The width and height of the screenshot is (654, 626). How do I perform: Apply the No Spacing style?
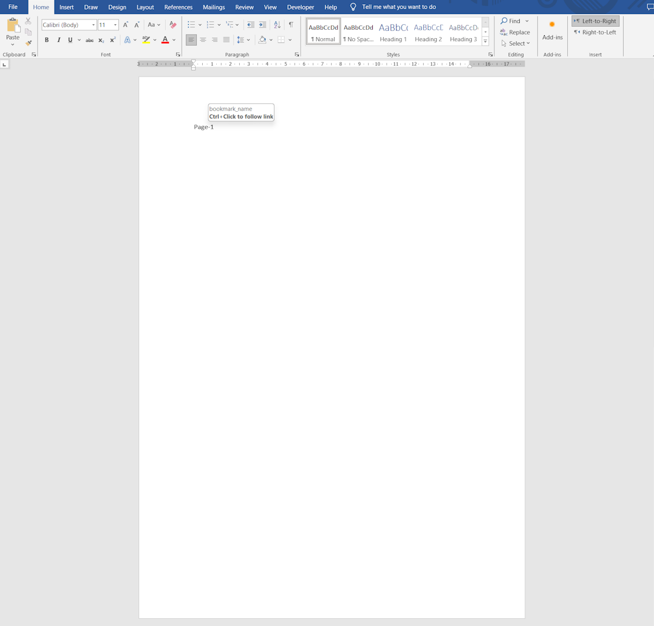(358, 32)
